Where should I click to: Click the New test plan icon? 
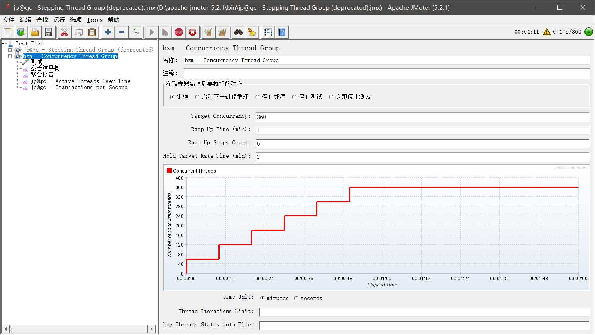7,32
